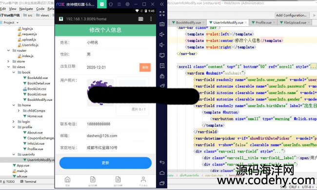Viewport: 317px width, 190px height.
Task: Open the browser three-dot menu
Action: pos(151,19)
